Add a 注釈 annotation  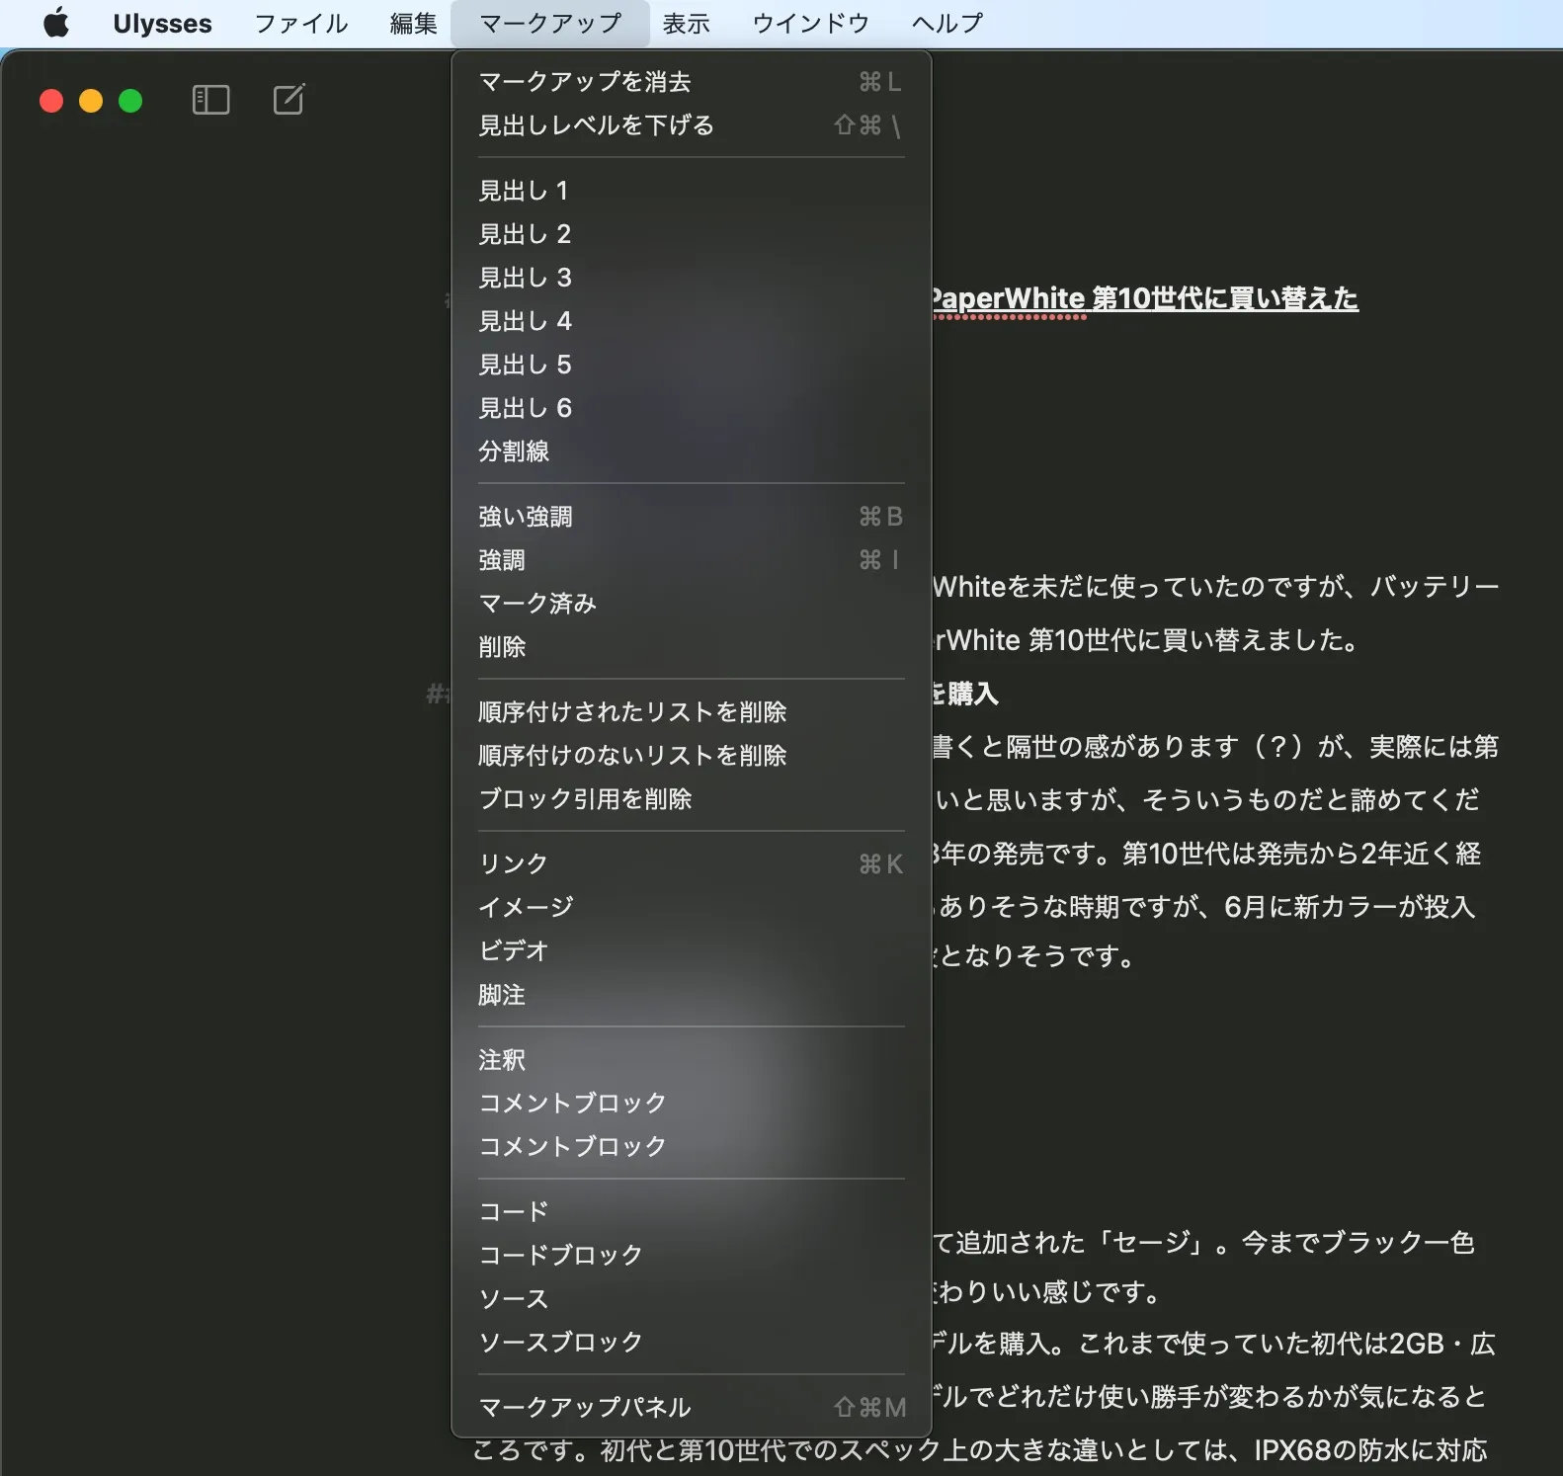691,1060
